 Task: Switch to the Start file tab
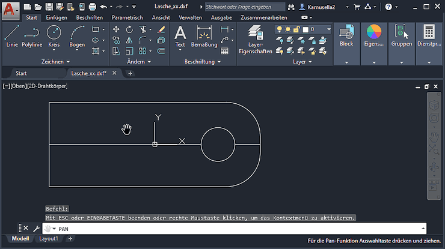click(21, 73)
